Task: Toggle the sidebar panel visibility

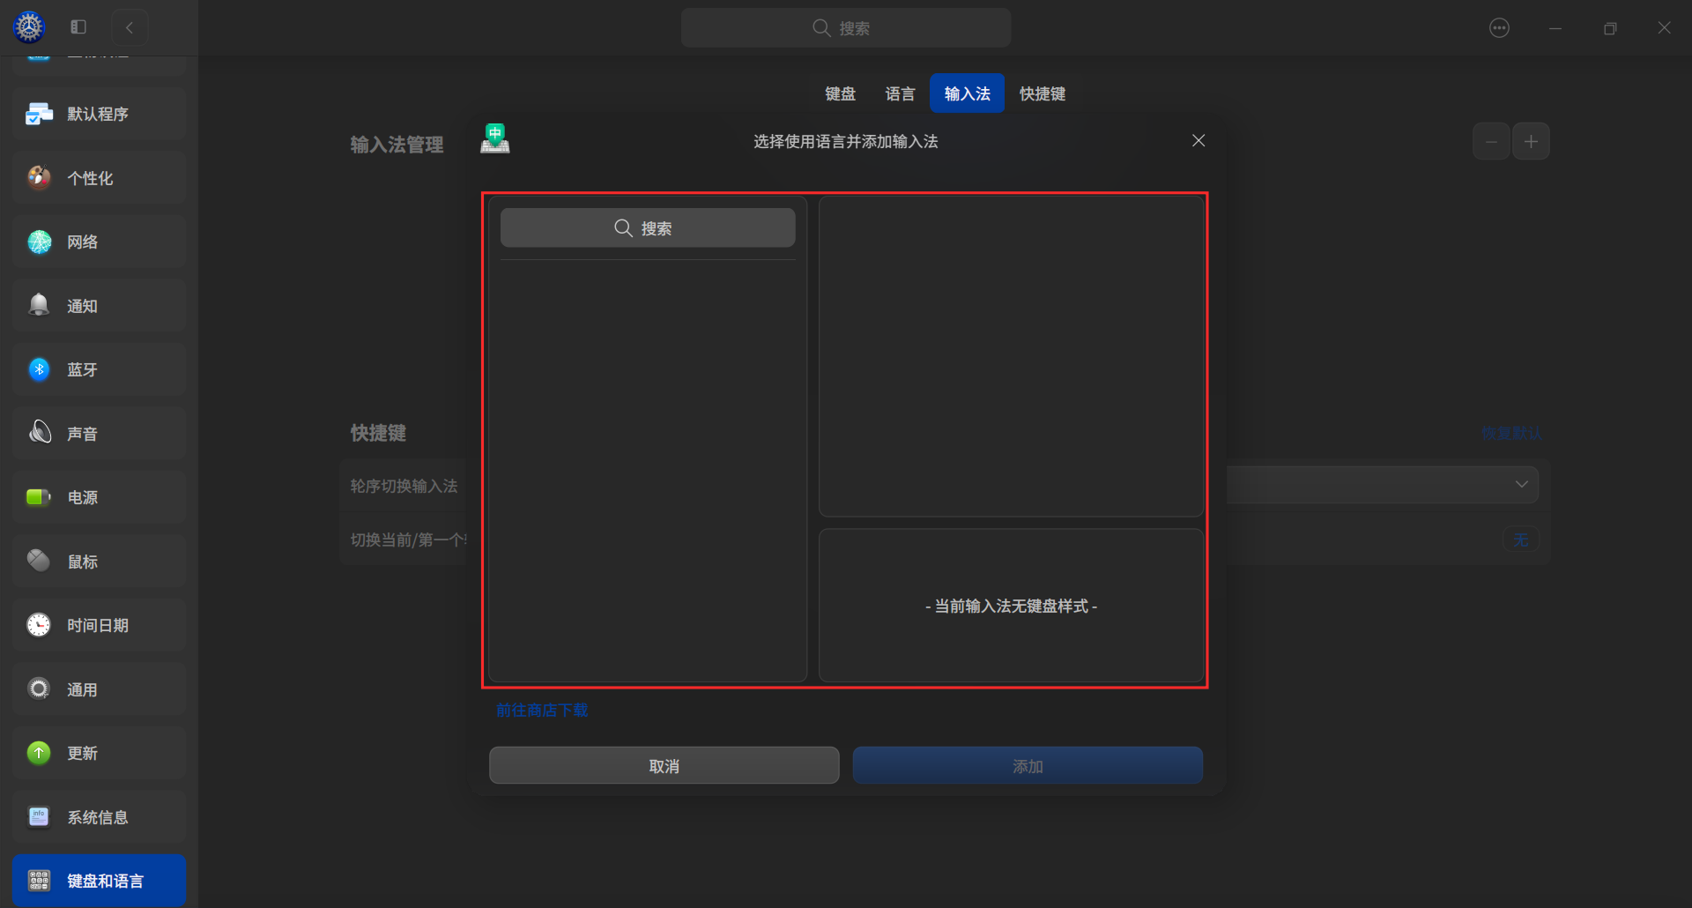Action: (78, 27)
